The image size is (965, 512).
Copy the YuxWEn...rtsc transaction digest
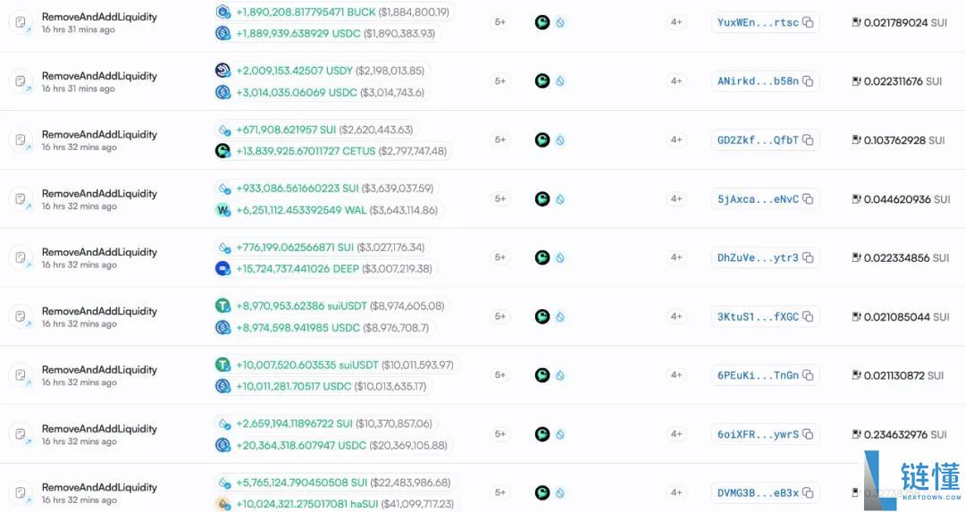[808, 22]
